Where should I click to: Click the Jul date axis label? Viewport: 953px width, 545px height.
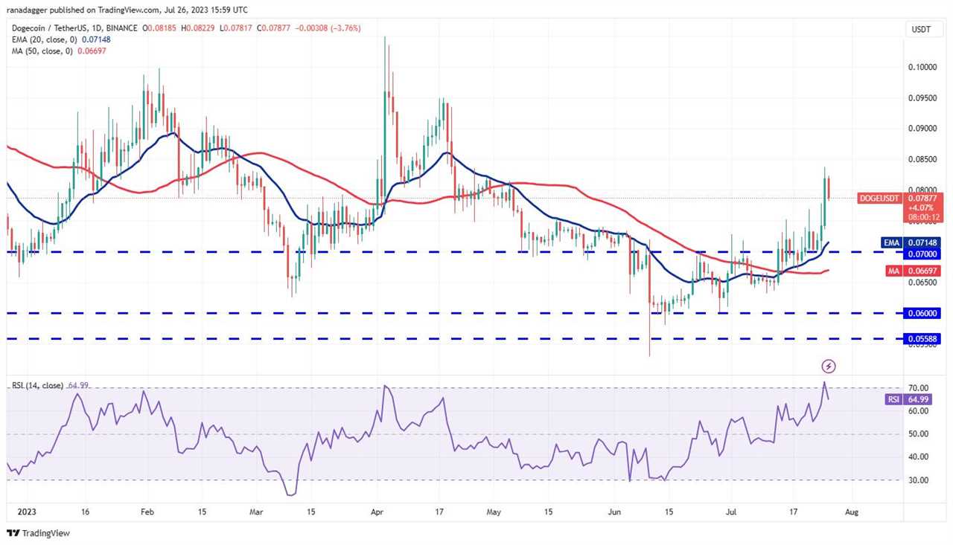(x=730, y=512)
